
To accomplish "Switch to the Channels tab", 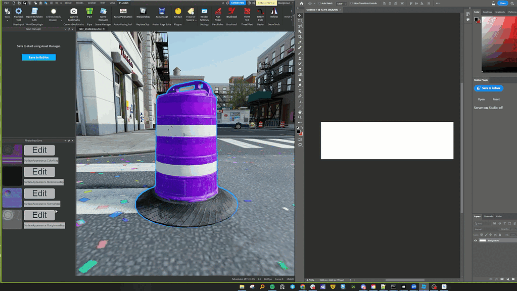I will pyautogui.click(x=488, y=216).
